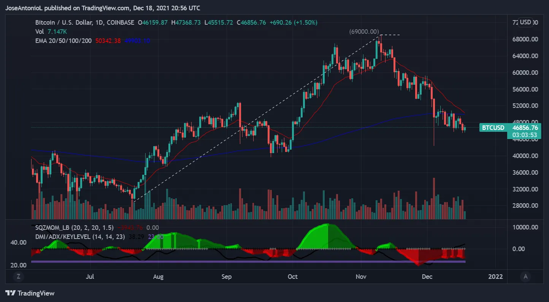
Task: Click the 52000.00 price axis label
Action: (x=525, y=106)
